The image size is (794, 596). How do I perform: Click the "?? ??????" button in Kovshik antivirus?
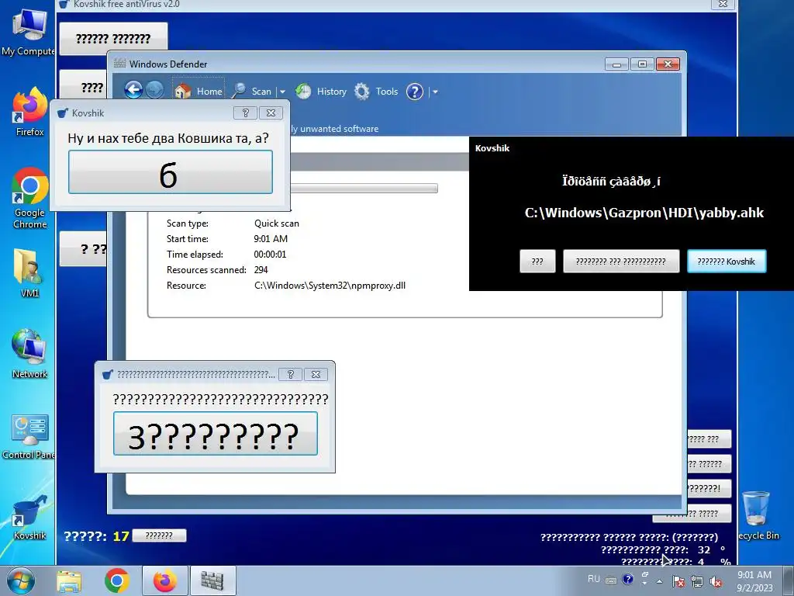click(x=709, y=464)
